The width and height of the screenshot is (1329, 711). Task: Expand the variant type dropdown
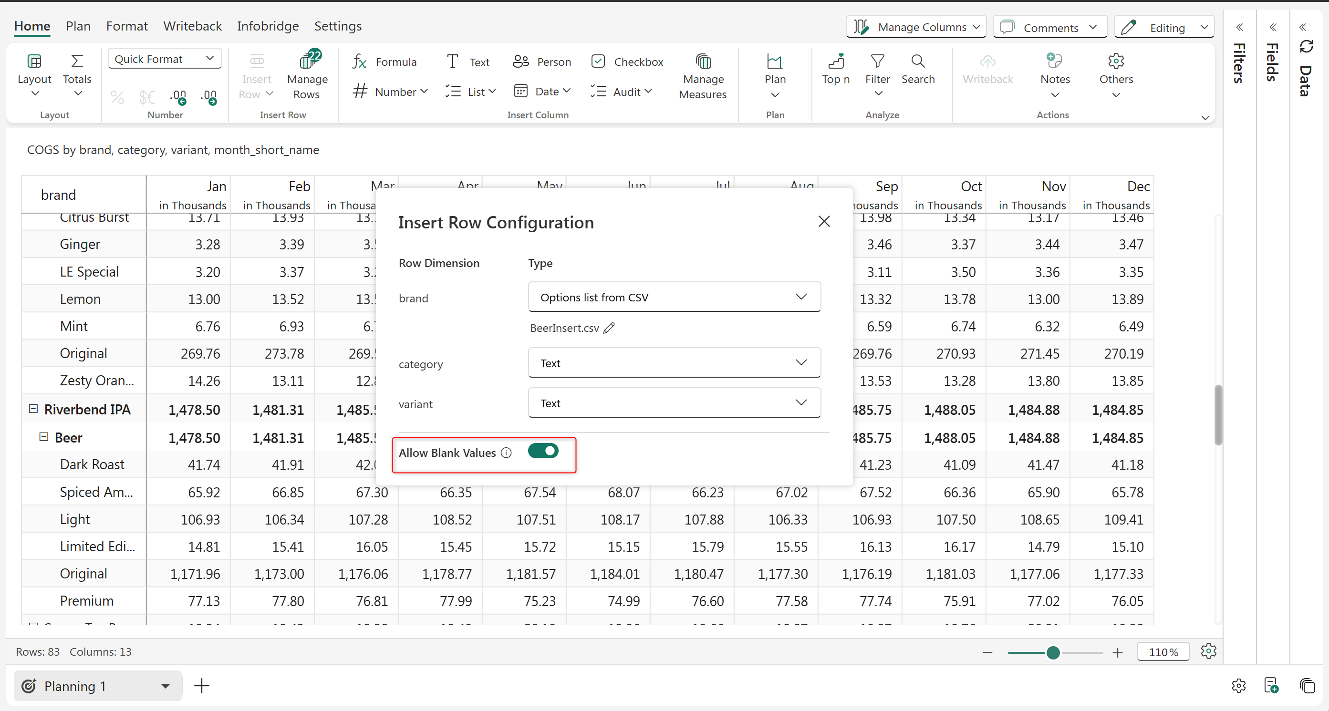[674, 403]
